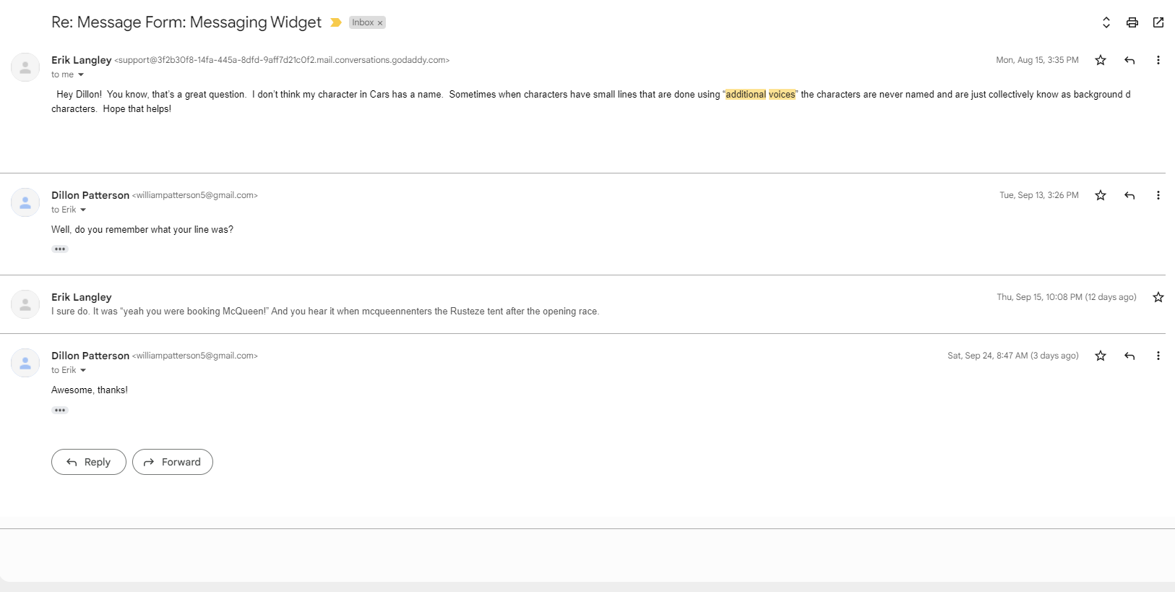Viewport: 1175px width, 592px height.
Task: Open more options on the Sep 24 message
Action: click(x=1158, y=356)
